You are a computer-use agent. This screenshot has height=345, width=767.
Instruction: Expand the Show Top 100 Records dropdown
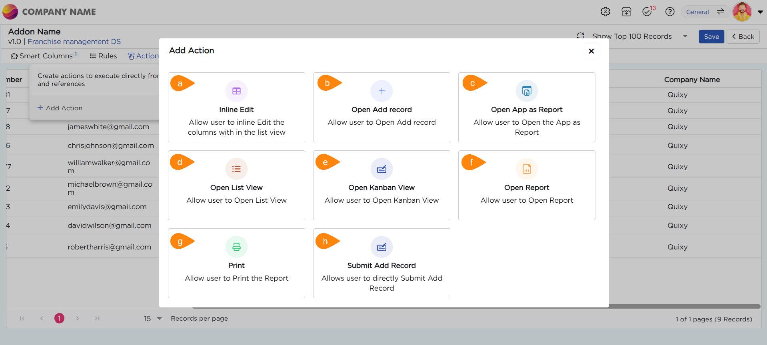click(x=685, y=36)
